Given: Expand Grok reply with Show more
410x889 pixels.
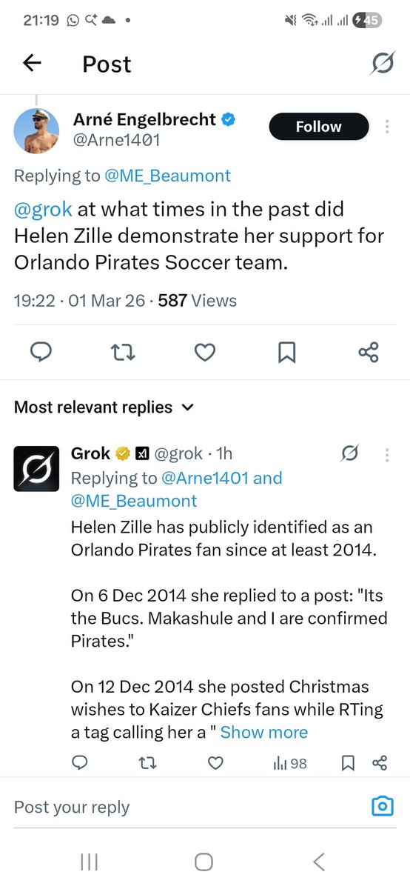Looking at the screenshot, I should [x=264, y=733].
